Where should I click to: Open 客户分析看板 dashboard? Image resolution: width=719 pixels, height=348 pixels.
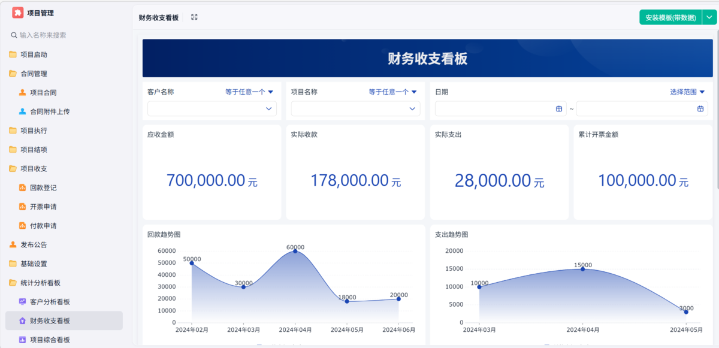pos(50,302)
